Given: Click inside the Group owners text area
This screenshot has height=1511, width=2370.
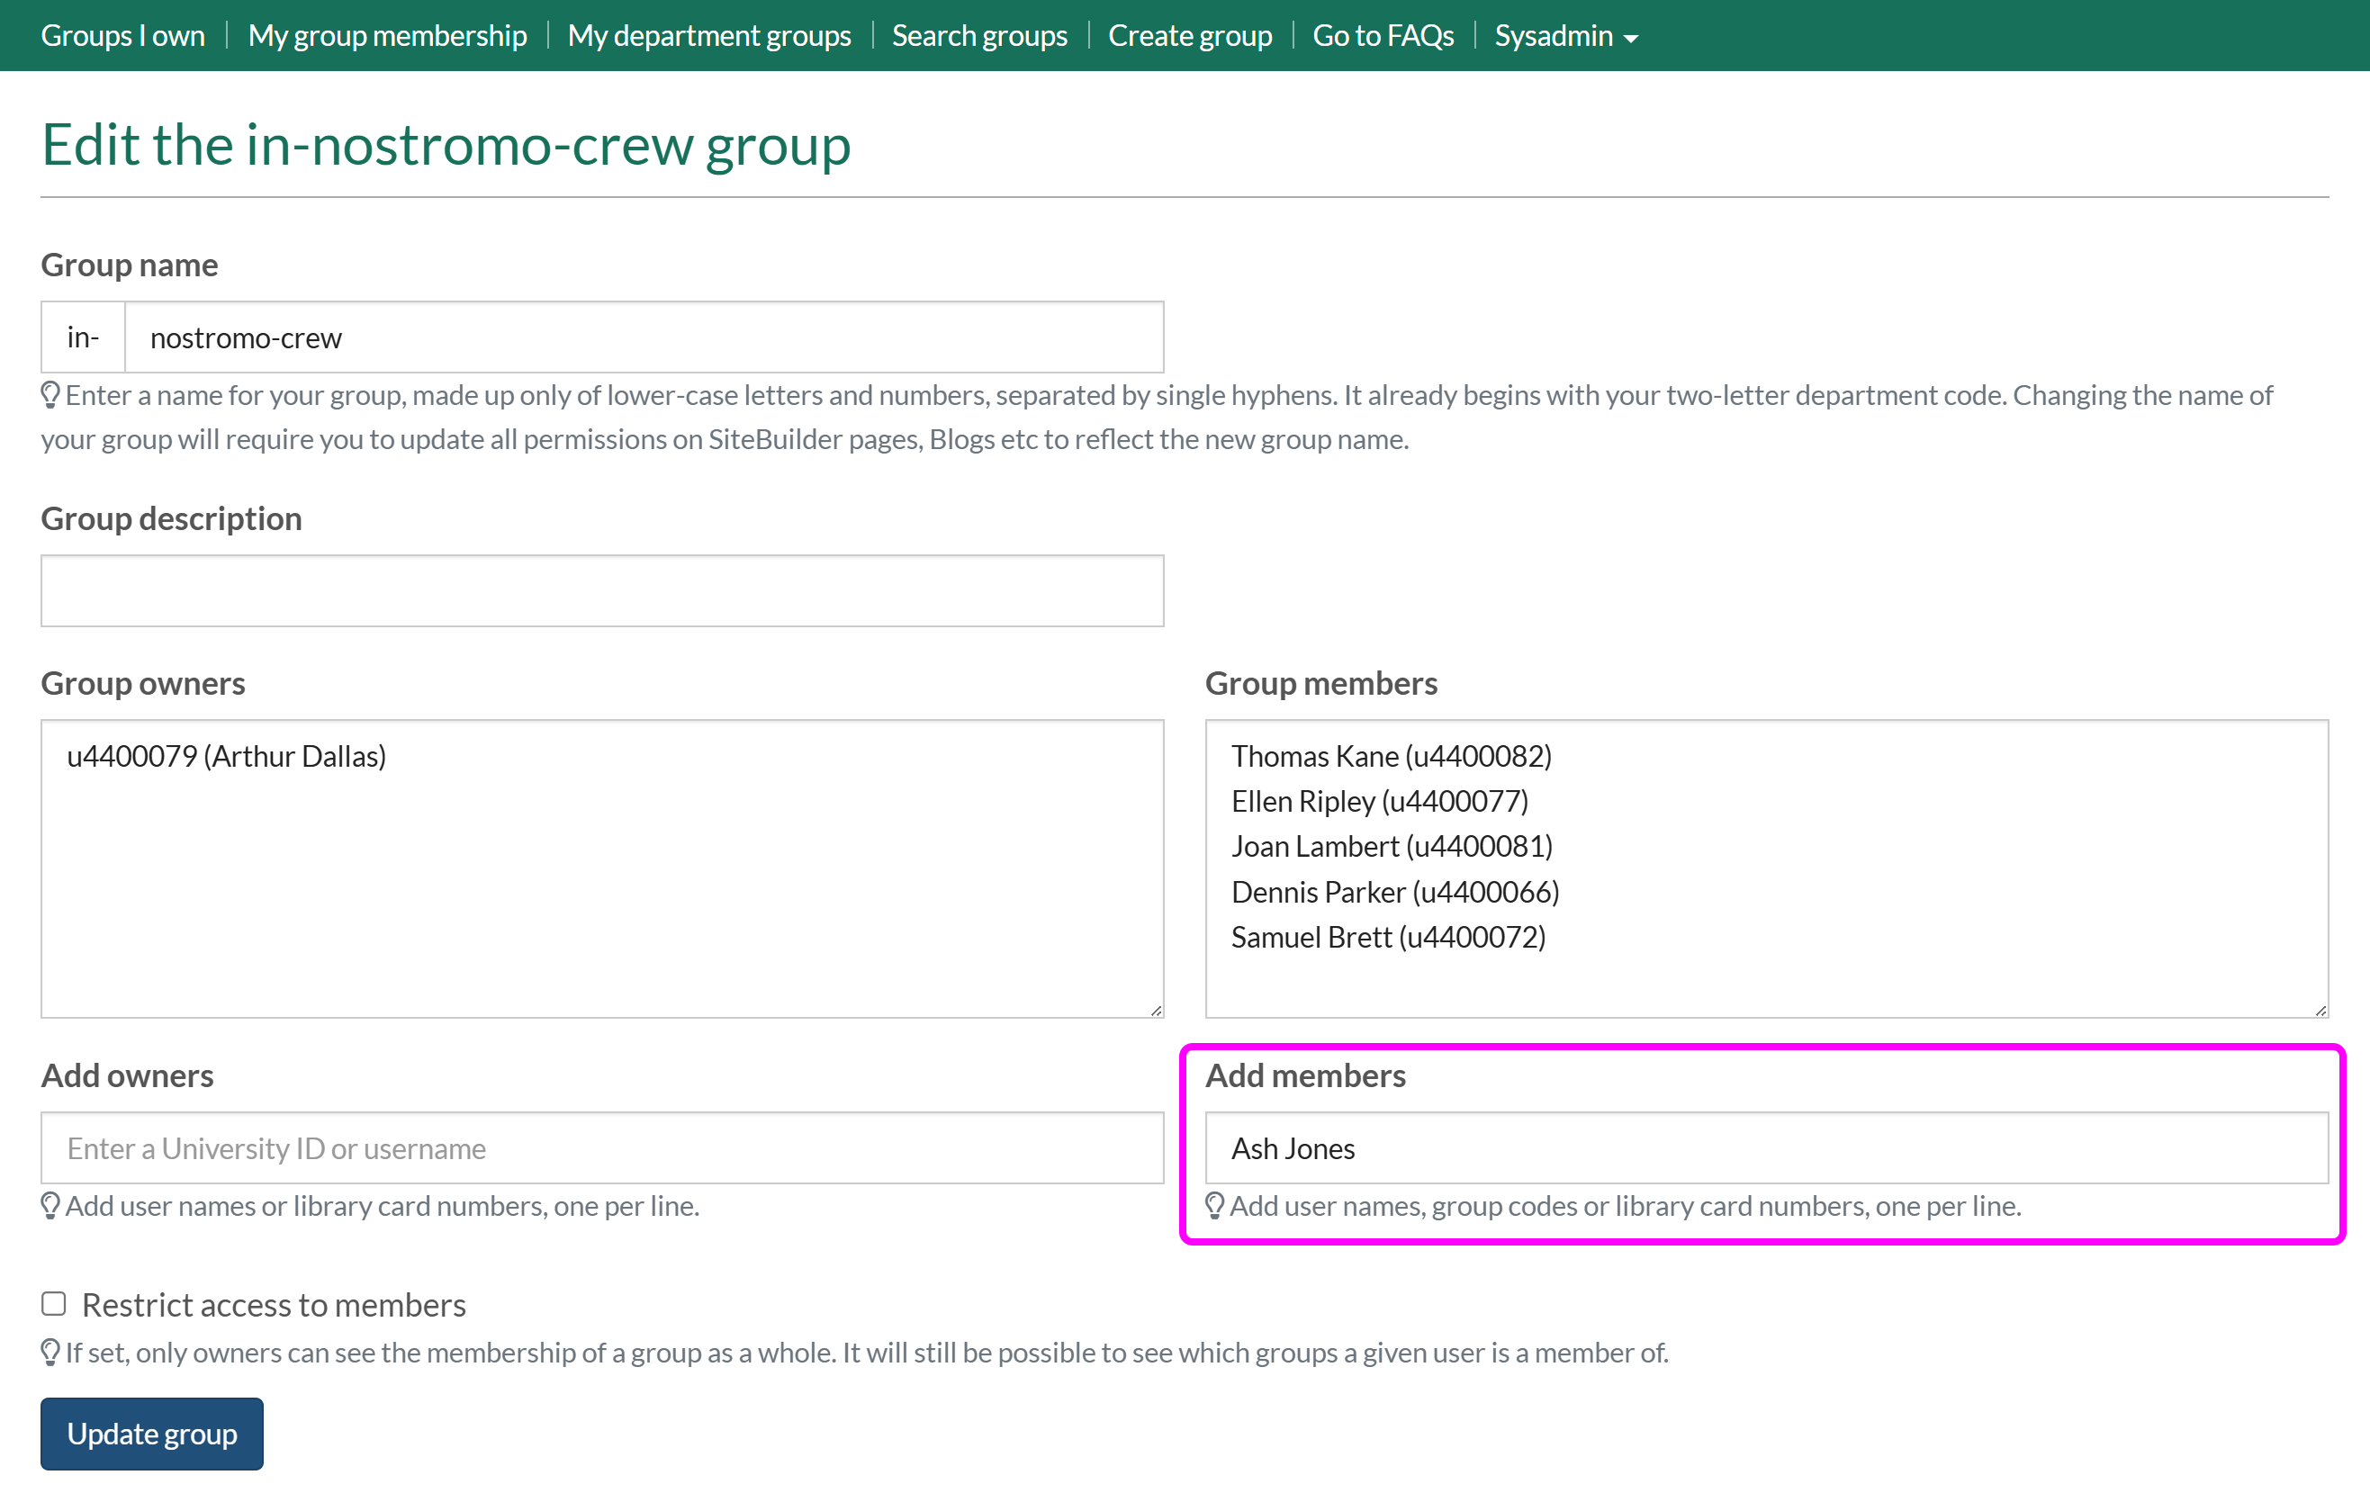Looking at the screenshot, I should [x=601, y=869].
